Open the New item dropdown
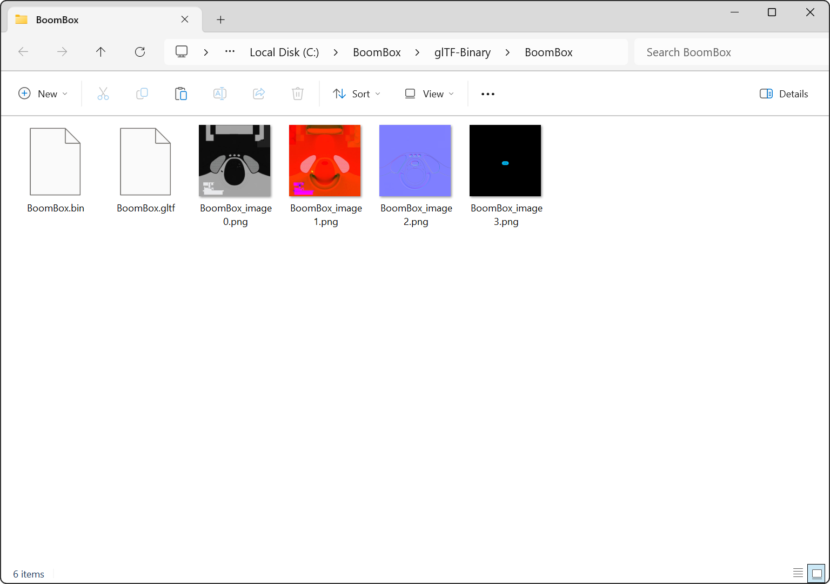Image resolution: width=830 pixels, height=584 pixels. [43, 94]
